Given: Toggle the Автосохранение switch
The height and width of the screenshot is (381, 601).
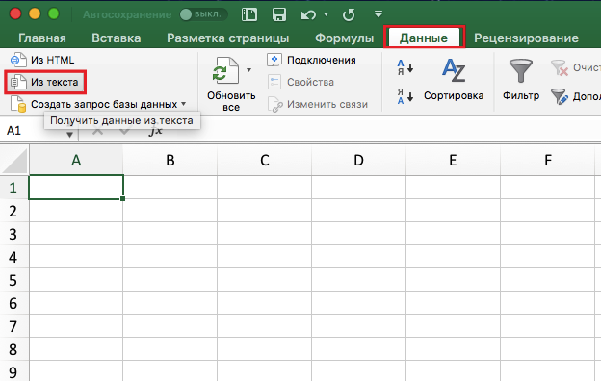Looking at the screenshot, I should tap(203, 14).
